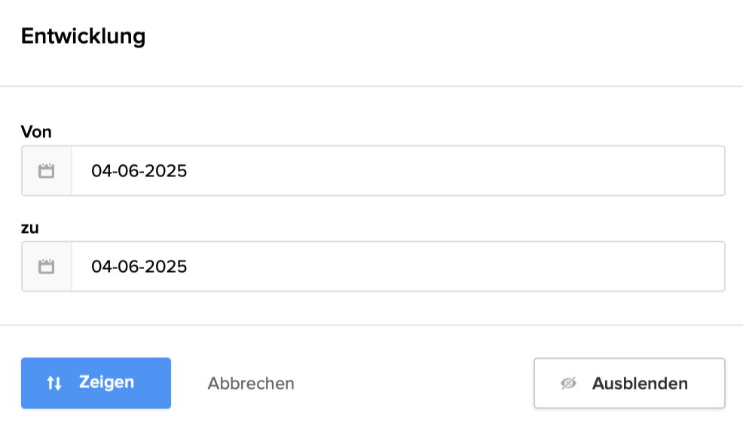The image size is (743, 428).
Task: Click the Zeigen button label text
Action: point(106,383)
